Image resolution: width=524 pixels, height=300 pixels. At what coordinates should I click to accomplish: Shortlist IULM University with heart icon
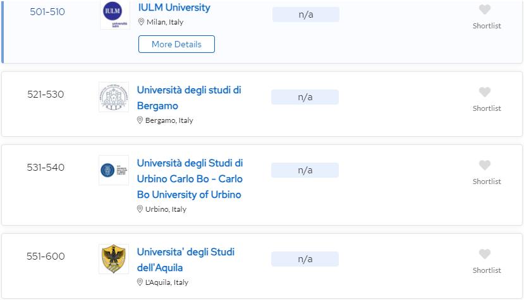click(x=485, y=9)
